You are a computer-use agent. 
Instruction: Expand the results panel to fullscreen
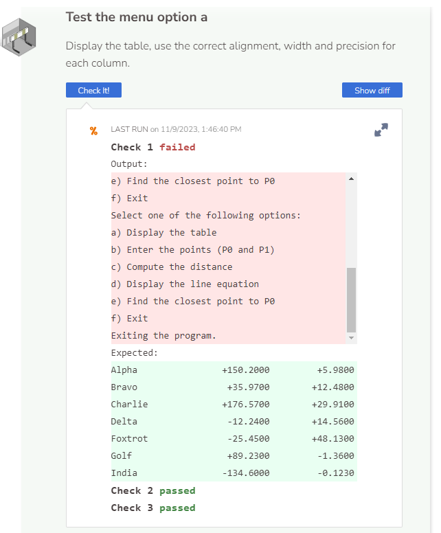click(x=381, y=130)
